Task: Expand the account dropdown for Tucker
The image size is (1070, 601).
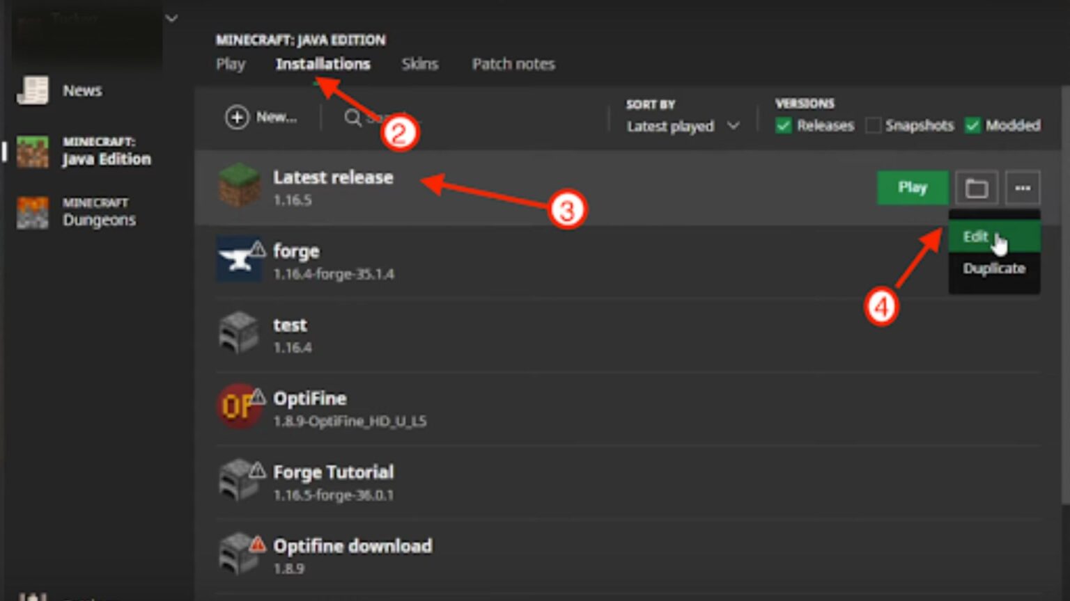Action: click(171, 19)
